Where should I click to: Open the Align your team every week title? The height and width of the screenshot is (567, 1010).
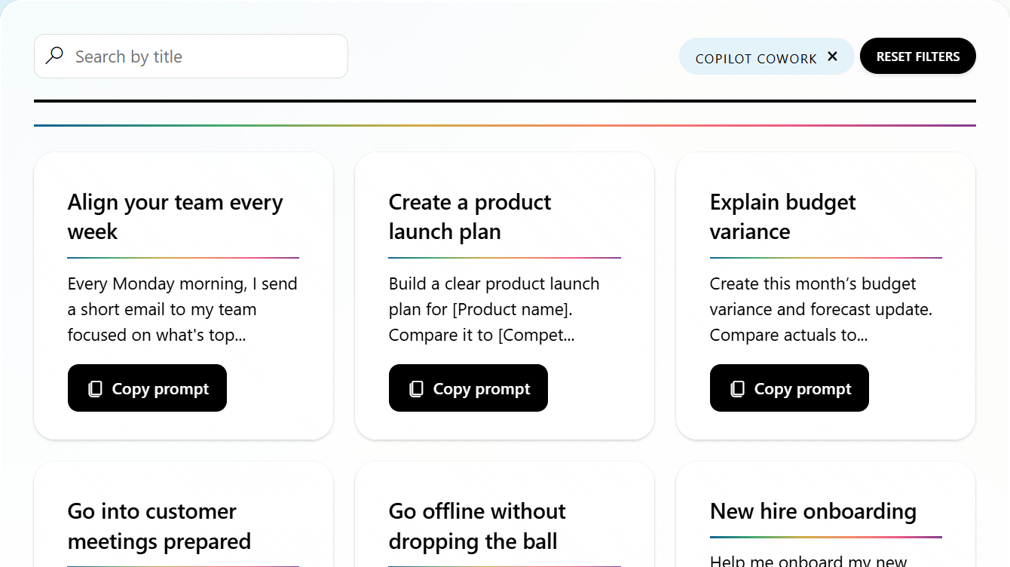(x=175, y=216)
